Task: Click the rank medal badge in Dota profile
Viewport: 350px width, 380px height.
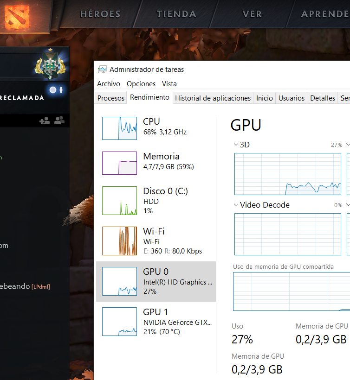Action: point(50,64)
